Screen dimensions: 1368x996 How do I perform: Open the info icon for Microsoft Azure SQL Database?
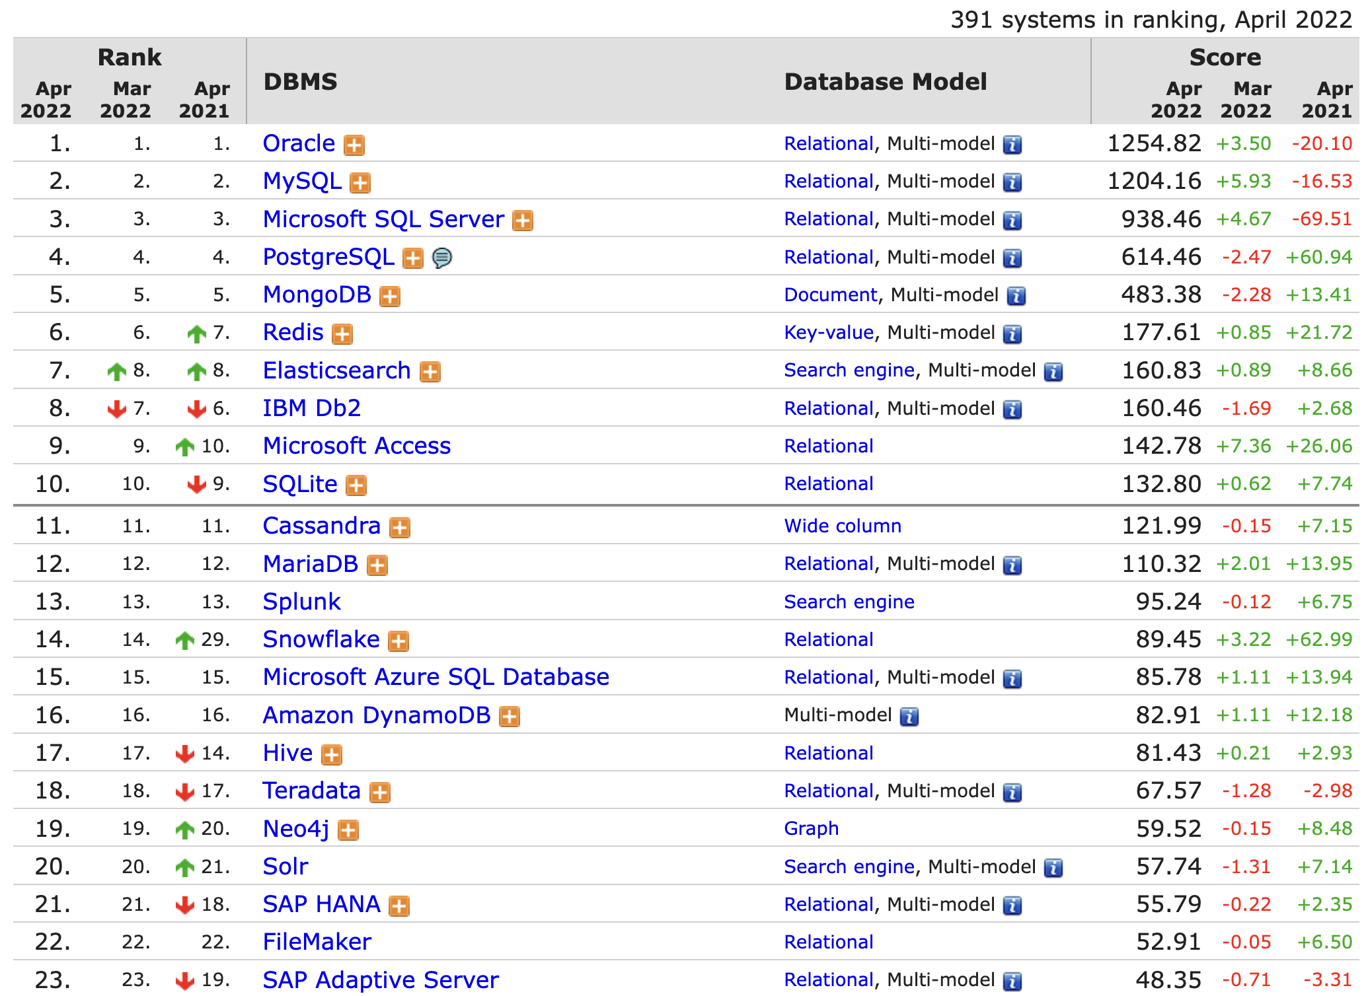coord(1012,679)
